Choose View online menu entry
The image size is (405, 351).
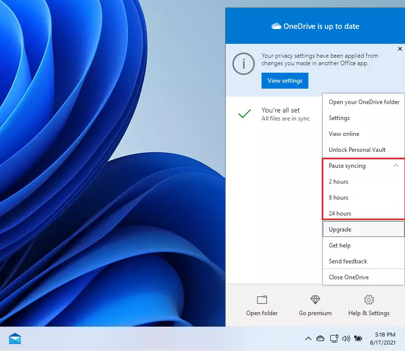(x=364, y=134)
